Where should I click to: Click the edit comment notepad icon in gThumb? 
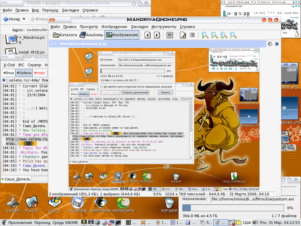pos(183,35)
